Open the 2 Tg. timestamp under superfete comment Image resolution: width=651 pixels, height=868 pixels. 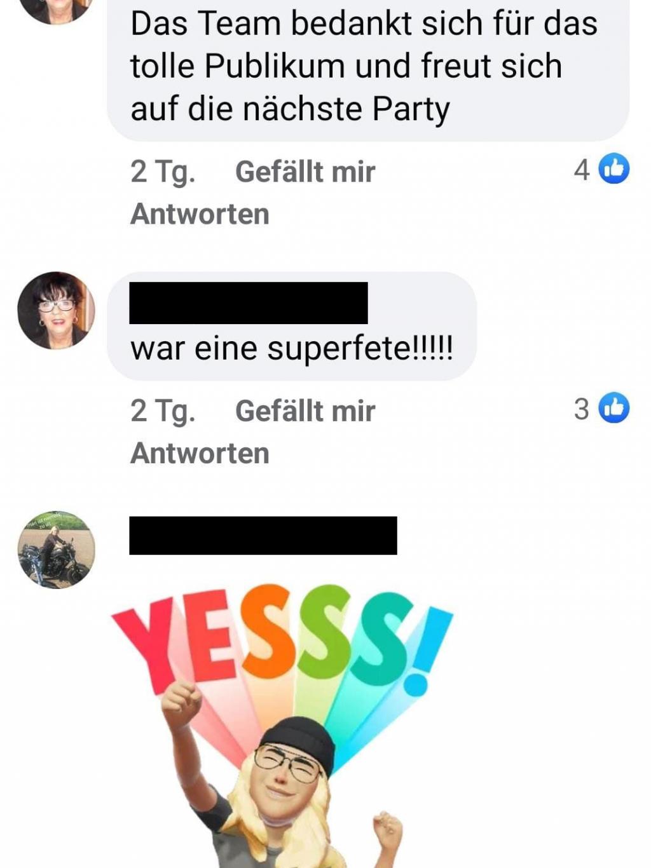tap(163, 411)
